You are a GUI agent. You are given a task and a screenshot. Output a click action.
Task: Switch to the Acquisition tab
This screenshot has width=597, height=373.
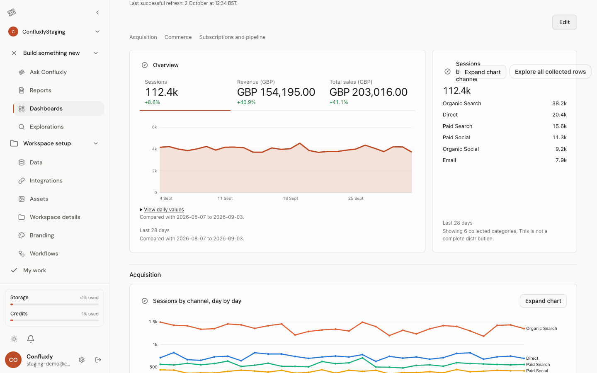tap(143, 37)
